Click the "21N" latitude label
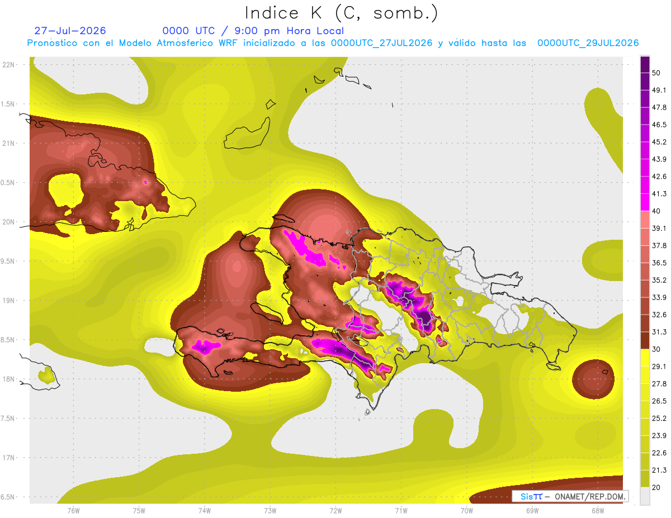The image size is (671, 518). [8, 143]
